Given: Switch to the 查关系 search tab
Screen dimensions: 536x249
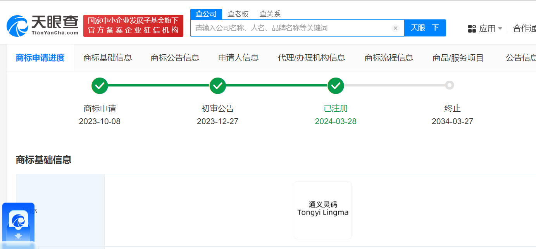Looking at the screenshot, I should pos(270,14).
